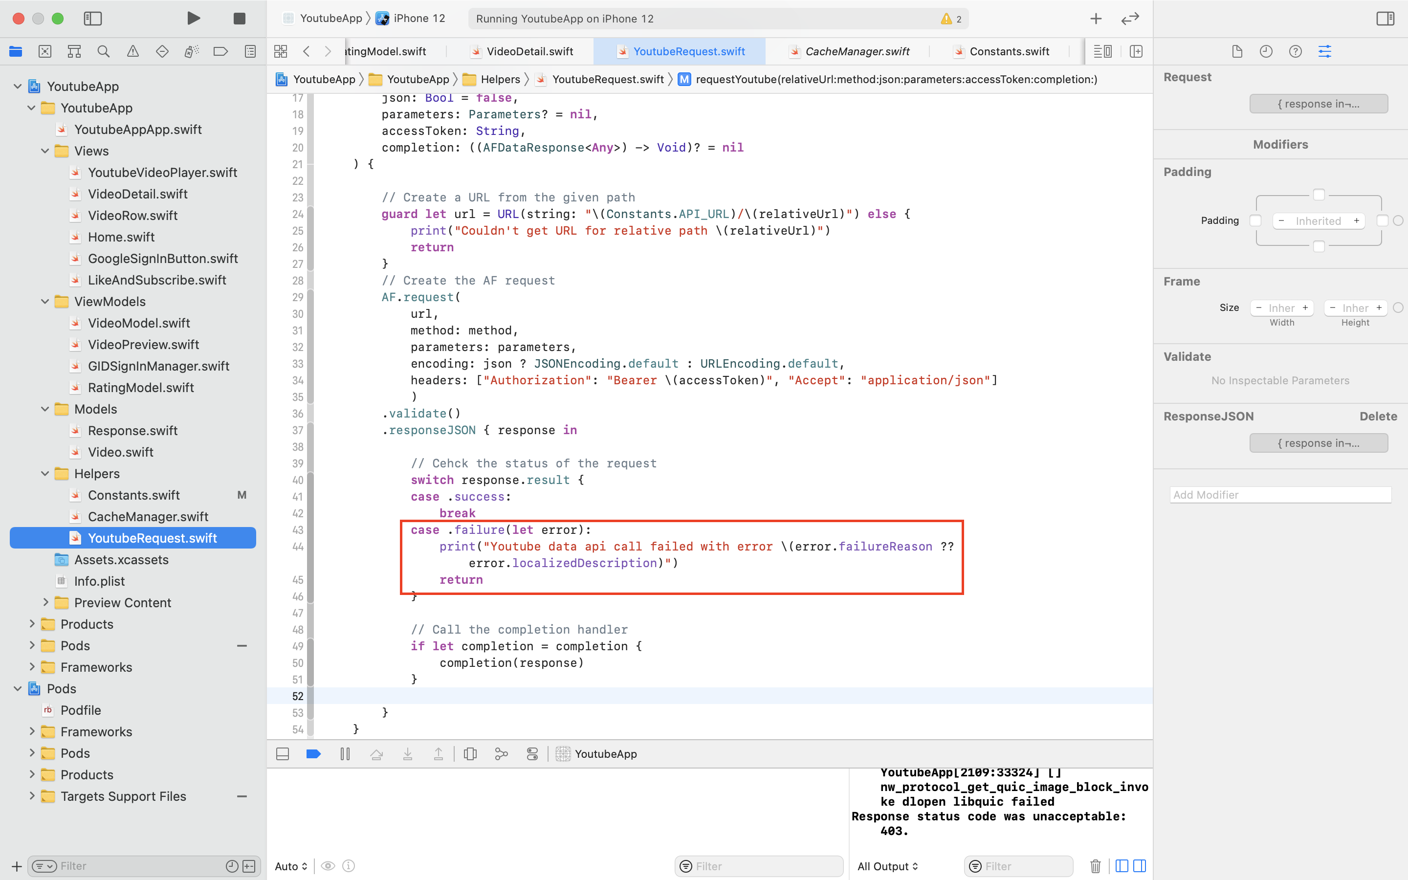
Task: Expand the Preview Content folder
Action: (x=45, y=602)
